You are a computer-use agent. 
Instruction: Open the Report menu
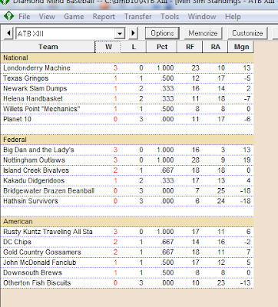tap(104, 17)
